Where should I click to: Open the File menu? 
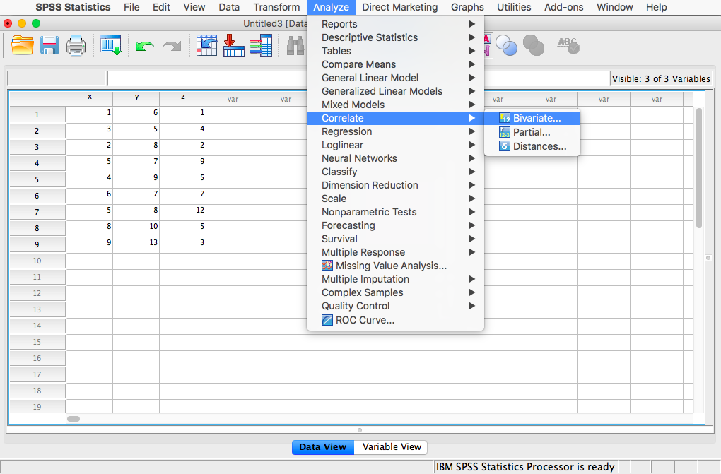pyautogui.click(x=131, y=7)
